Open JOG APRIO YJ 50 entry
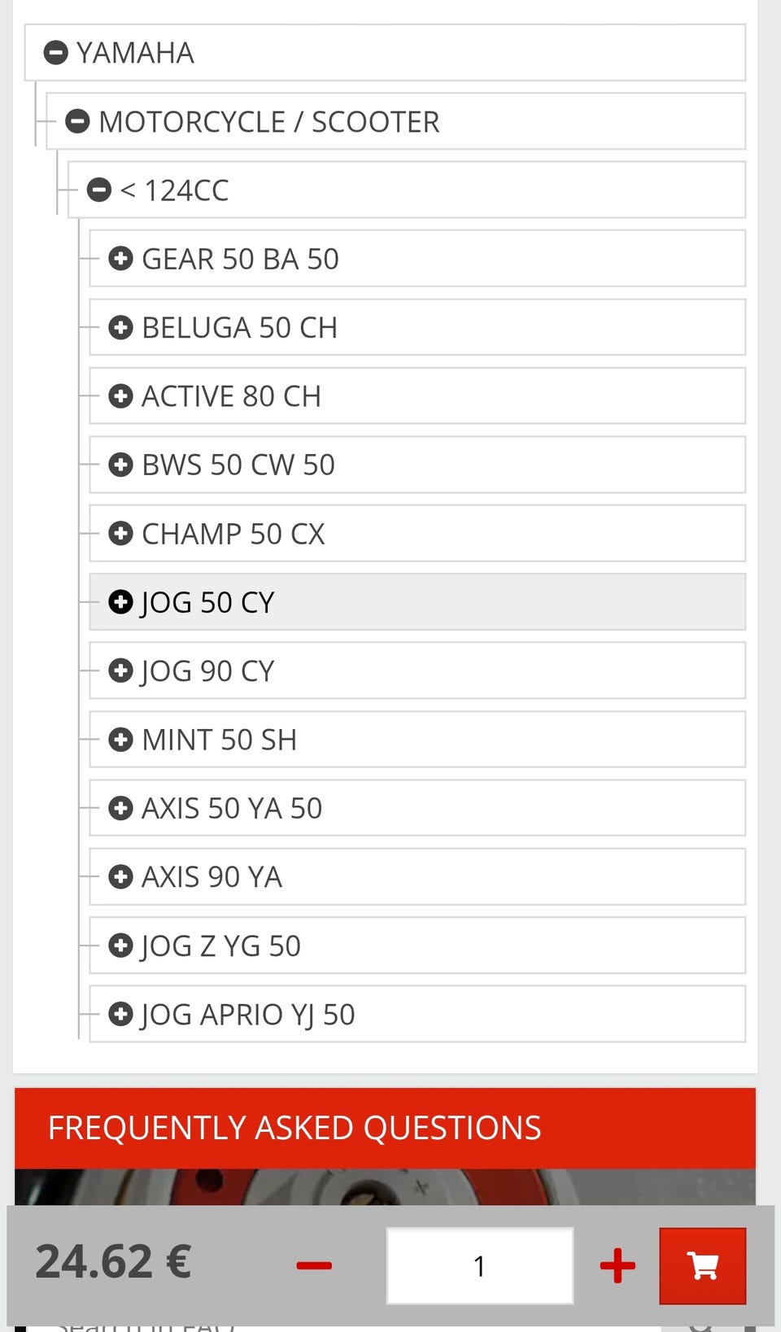Screen dimensions: 781x1332 coord(248,1015)
